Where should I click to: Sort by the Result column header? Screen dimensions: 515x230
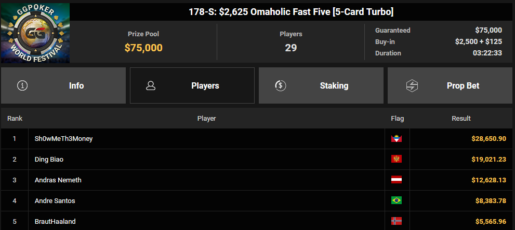(x=461, y=119)
